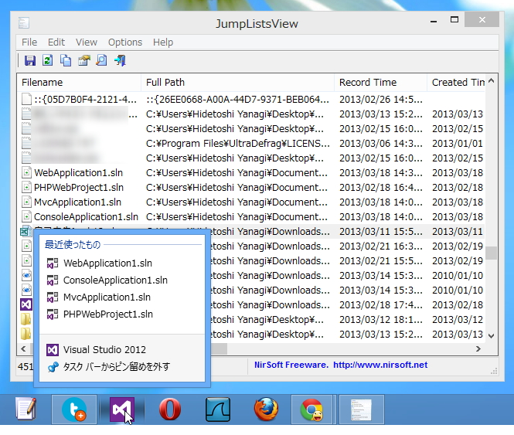The width and height of the screenshot is (514, 435).
Task: Click the JumpListsView title bar app icon
Action: click(x=24, y=23)
